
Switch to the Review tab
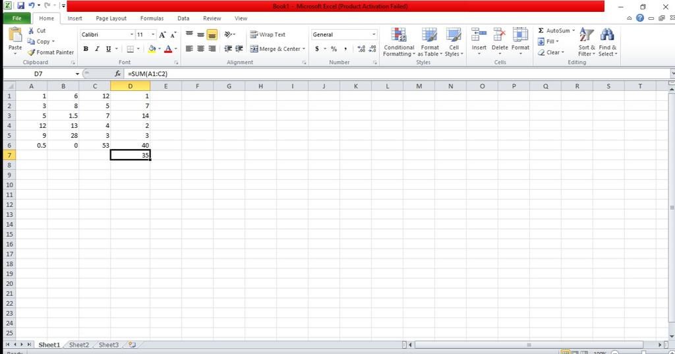[x=212, y=18]
